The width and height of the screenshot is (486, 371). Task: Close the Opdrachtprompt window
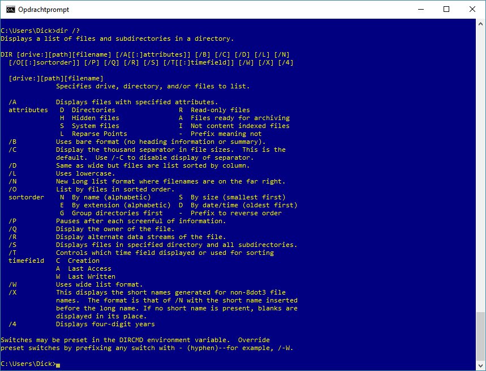[472, 9]
